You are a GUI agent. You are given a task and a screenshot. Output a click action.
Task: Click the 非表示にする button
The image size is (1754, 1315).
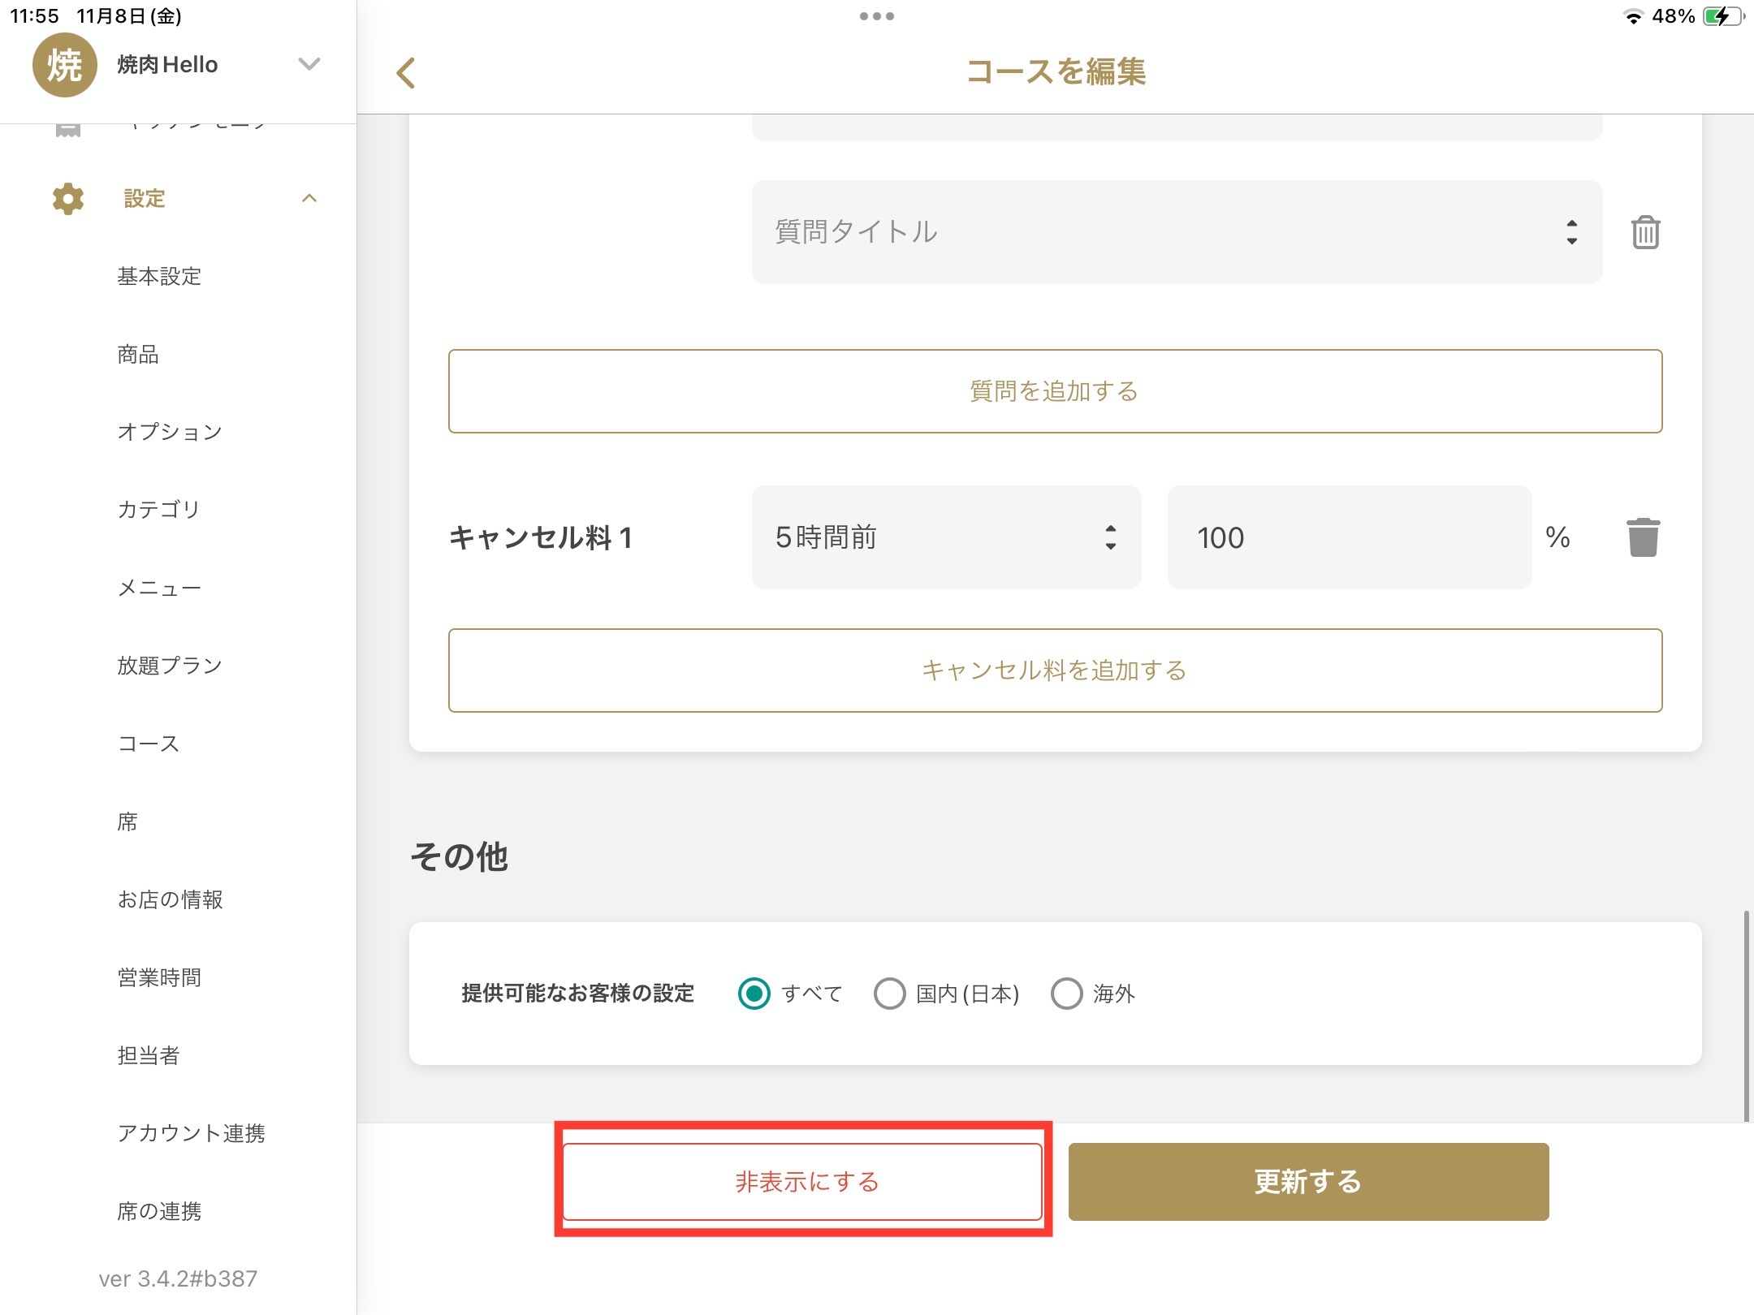pos(802,1181)
